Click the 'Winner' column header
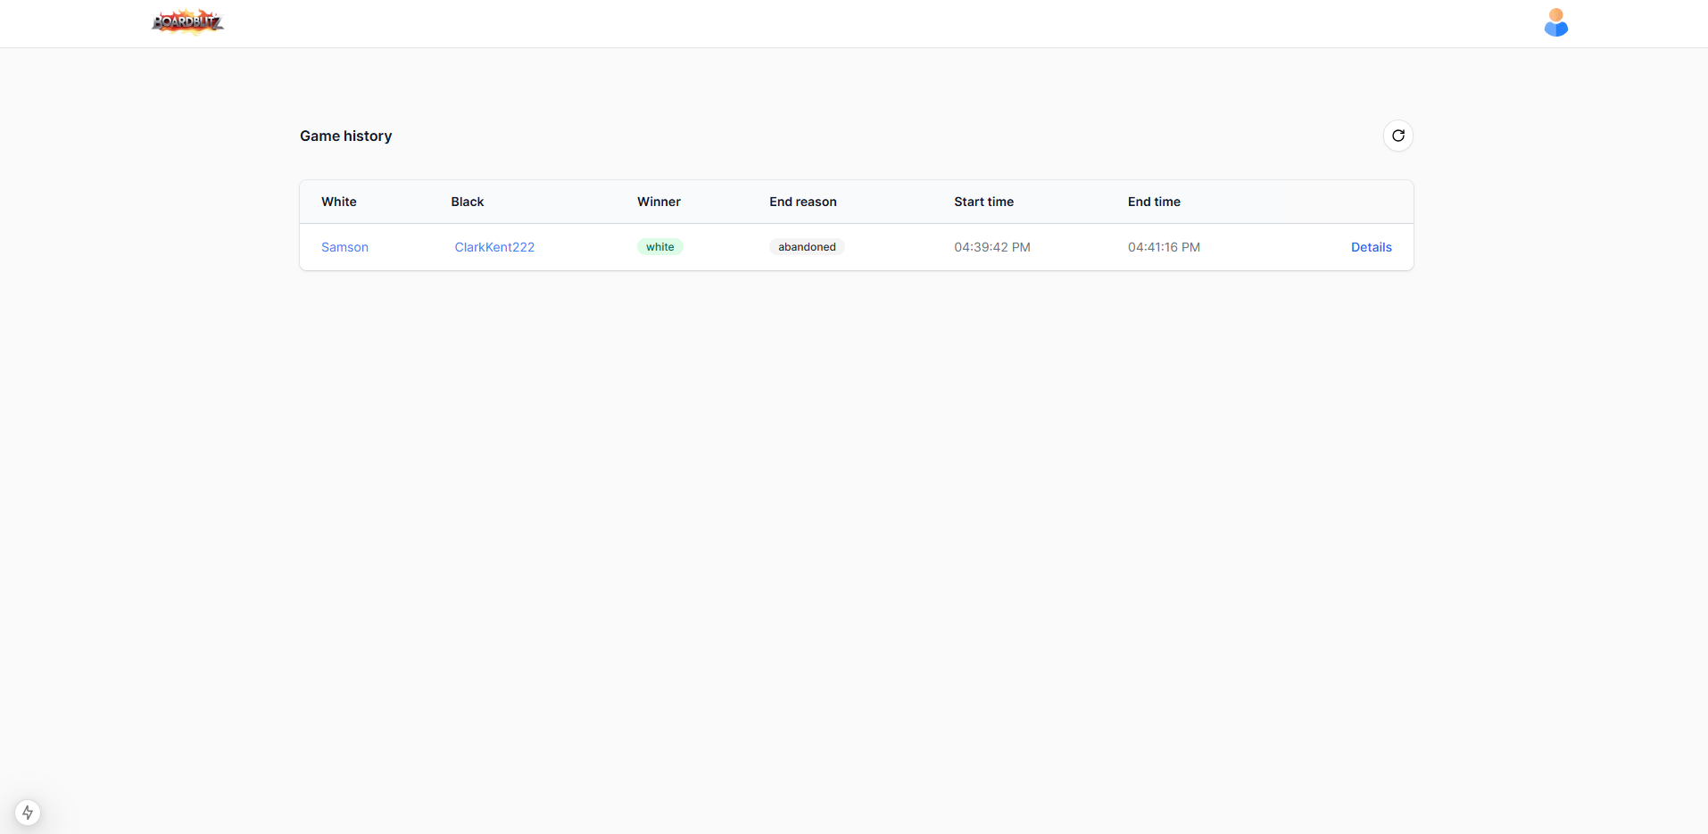The height and width of the screenshot is (834, 1708). 659,202
